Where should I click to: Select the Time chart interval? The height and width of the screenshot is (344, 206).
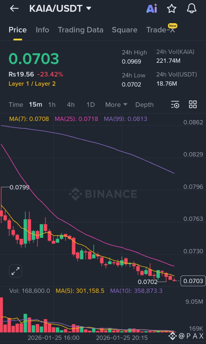click(16, 105)
